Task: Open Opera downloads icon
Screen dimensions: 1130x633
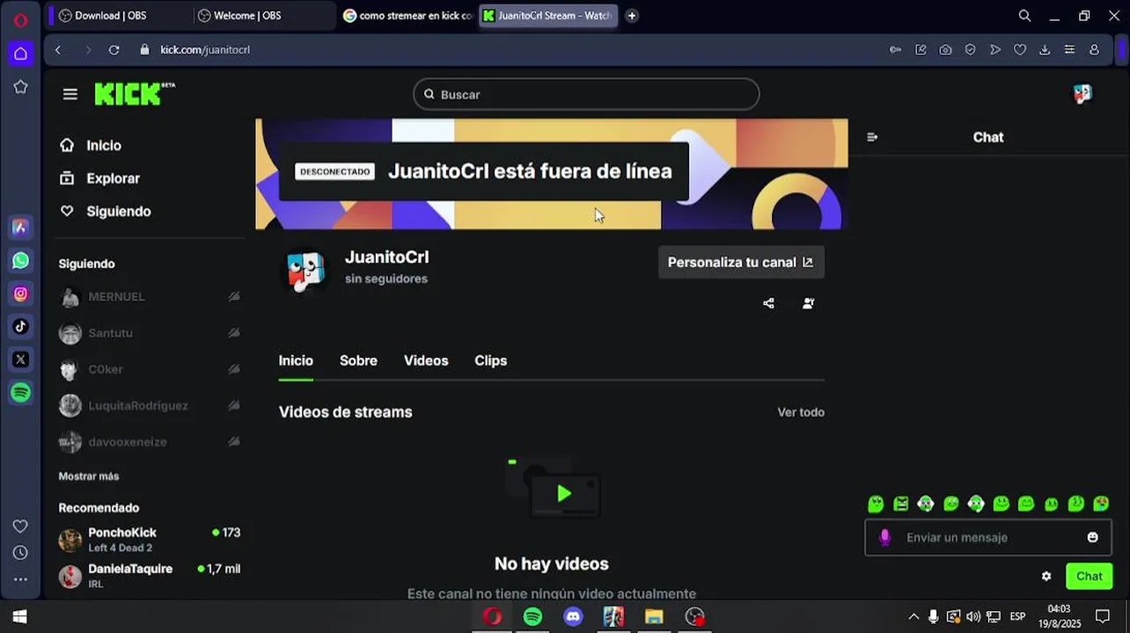Action: pyautogui.click(x=1045, y=50)
